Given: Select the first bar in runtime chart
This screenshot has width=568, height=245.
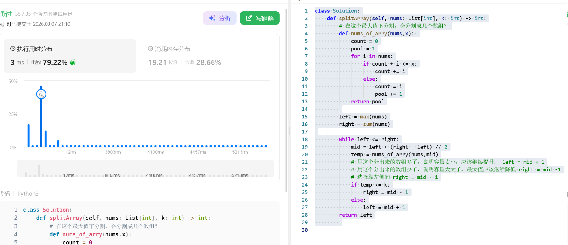Looking at the screenshot, I should (x=28, y=135).
